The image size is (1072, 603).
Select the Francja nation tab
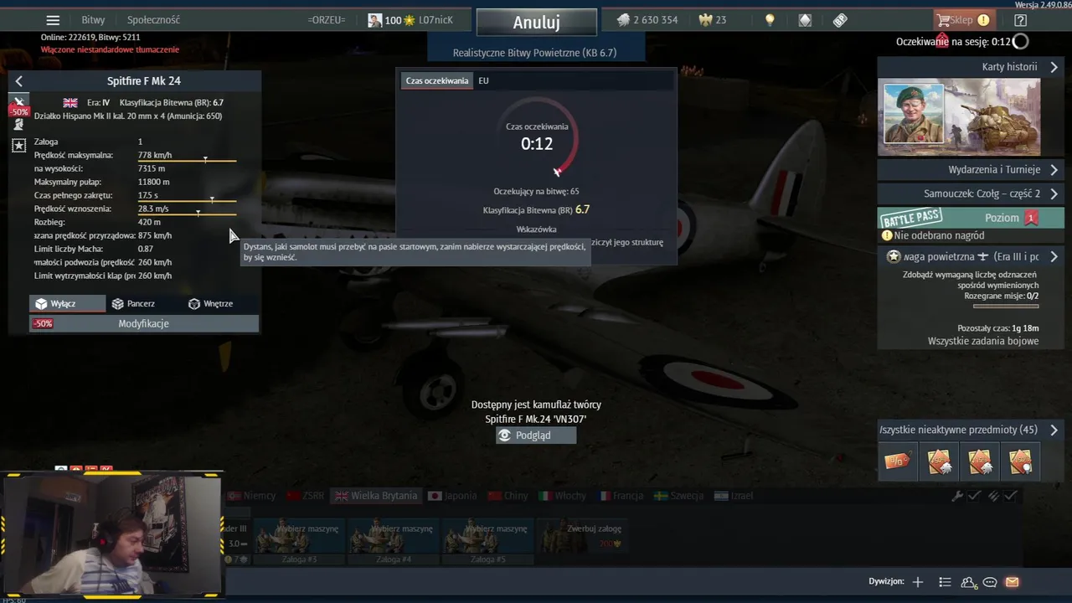click(x=621, y=496)
